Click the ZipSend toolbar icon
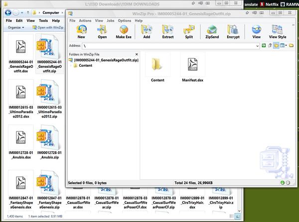 [212, 32]
